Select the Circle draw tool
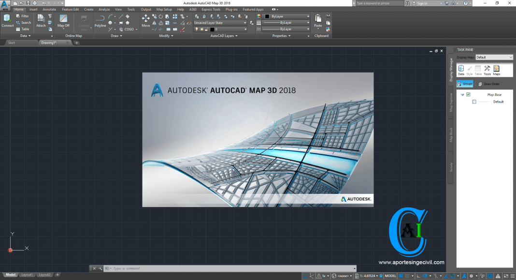 [x=110, y=23]
